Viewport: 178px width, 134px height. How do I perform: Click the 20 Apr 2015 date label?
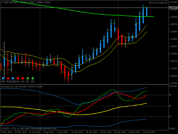click(x=91, y=132)
